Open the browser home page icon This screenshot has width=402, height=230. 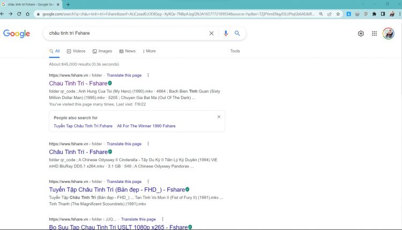[x=28, y=14]
